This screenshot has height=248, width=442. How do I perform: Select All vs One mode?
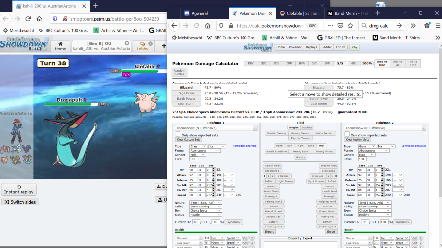click(x=413, y=63)
